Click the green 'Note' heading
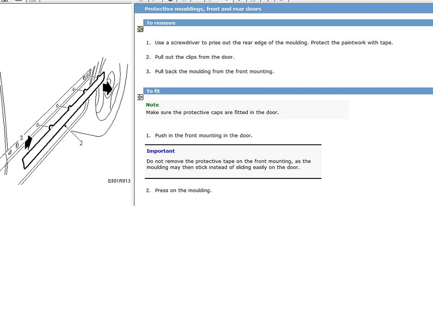The width and height of the screenshot is (433, 319). click(x=152, y=105)
